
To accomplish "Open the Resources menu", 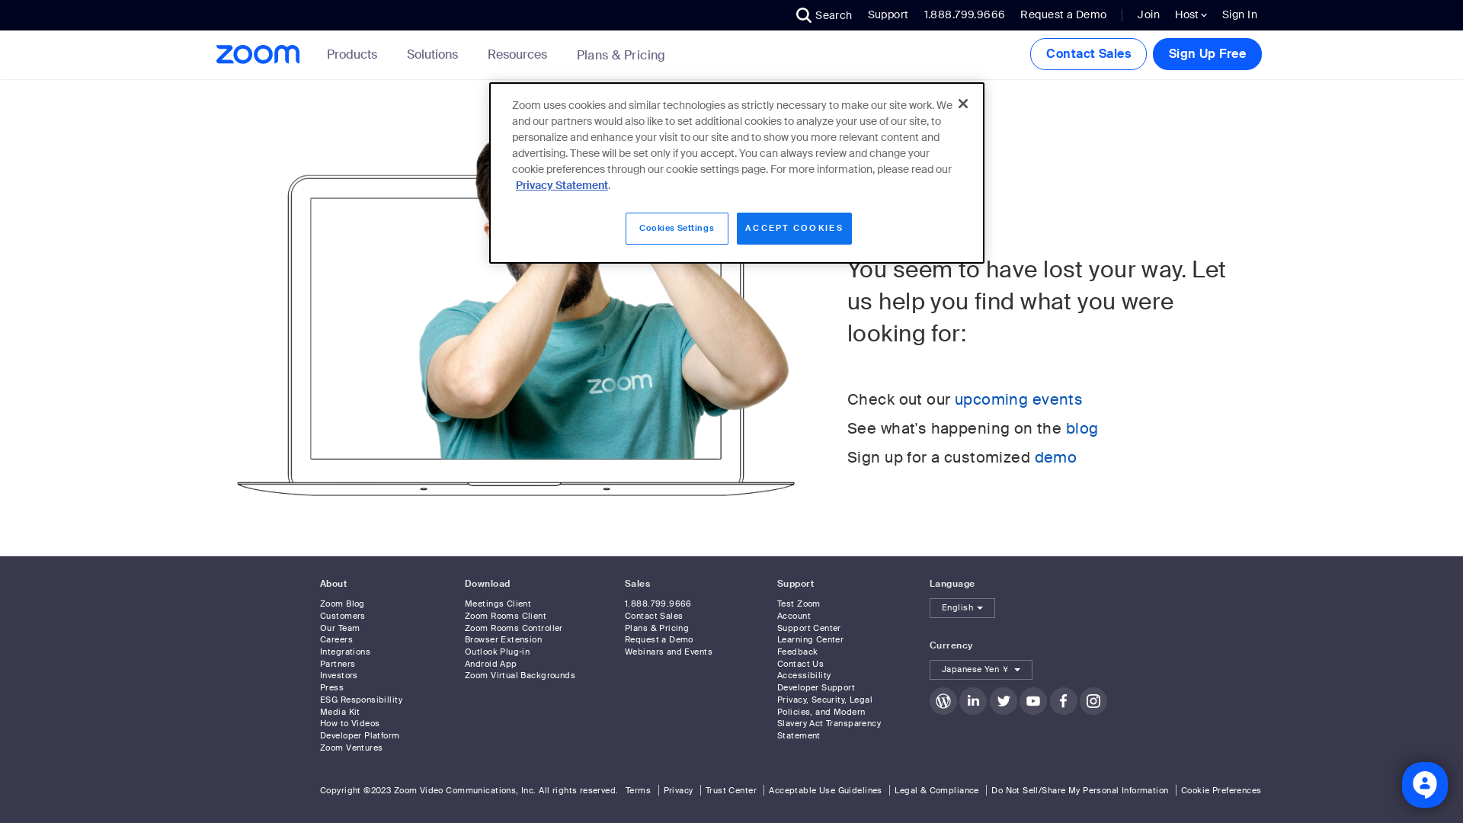I will 517,55.
